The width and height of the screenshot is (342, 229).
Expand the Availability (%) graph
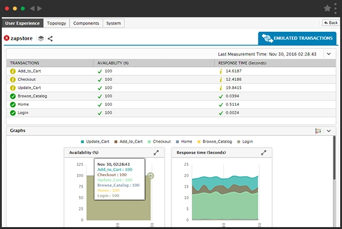[156, 152]
